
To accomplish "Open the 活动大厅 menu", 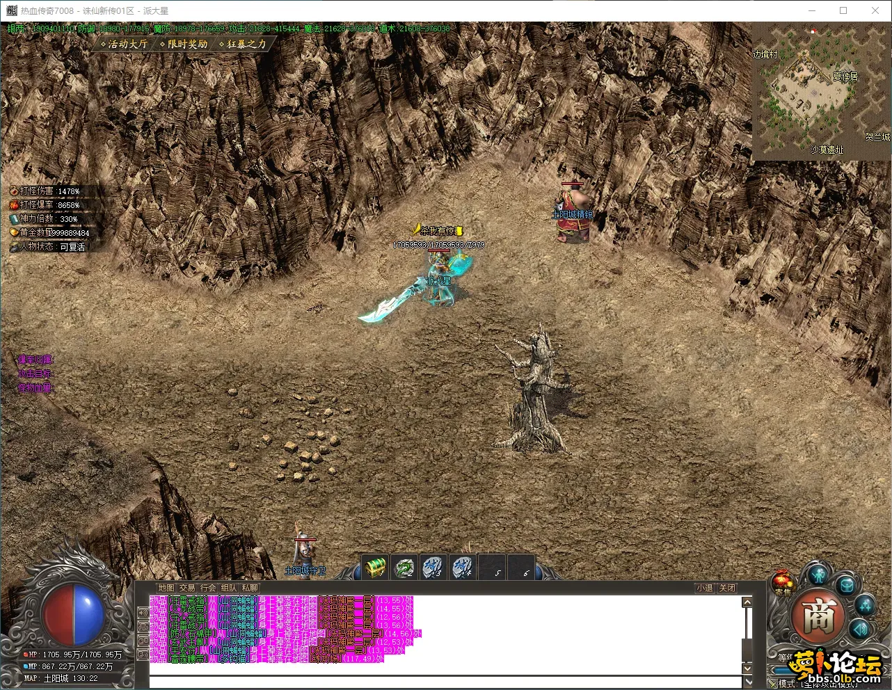I will pos(125,44).
